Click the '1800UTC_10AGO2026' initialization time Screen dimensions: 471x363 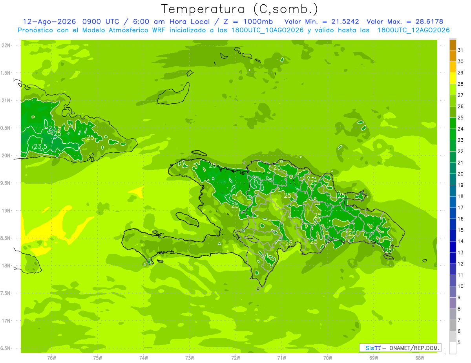click(267, 30)
